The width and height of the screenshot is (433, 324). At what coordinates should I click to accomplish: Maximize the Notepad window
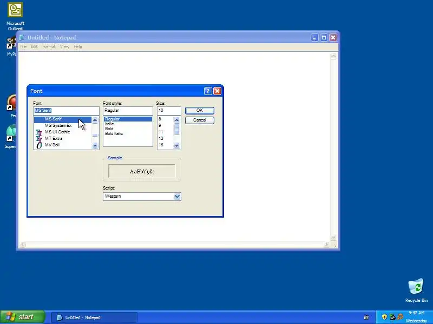[324, 38]
